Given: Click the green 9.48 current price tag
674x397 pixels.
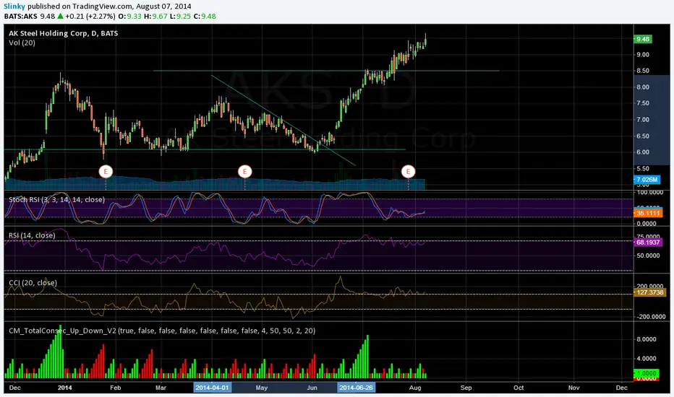Looking at the screenshot, I should coord(643,39).
